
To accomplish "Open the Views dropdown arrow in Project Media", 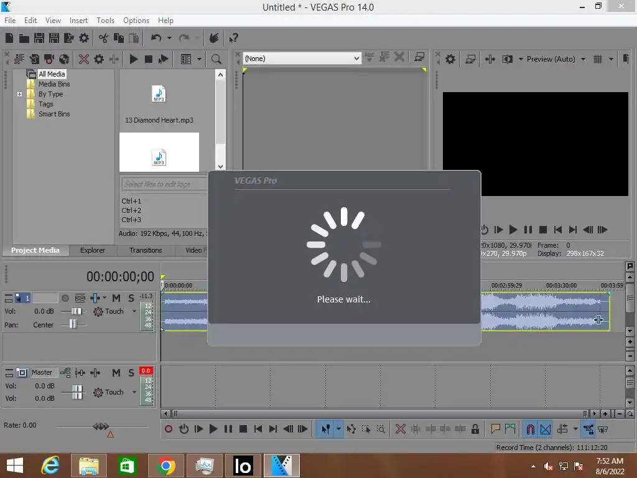I will 199,59.
